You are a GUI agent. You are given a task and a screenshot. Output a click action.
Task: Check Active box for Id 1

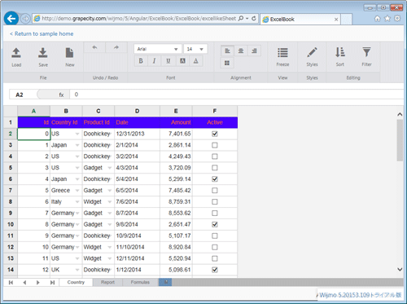(x=215, y=145)
